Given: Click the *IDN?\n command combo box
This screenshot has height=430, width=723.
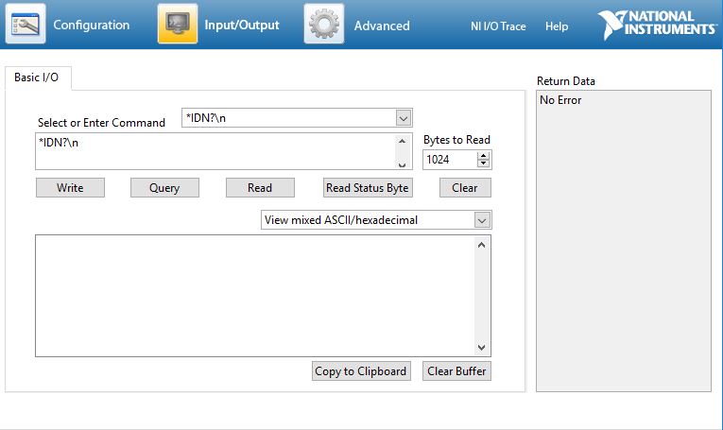Looking at the screenshot, I should (x=297, y=118).
